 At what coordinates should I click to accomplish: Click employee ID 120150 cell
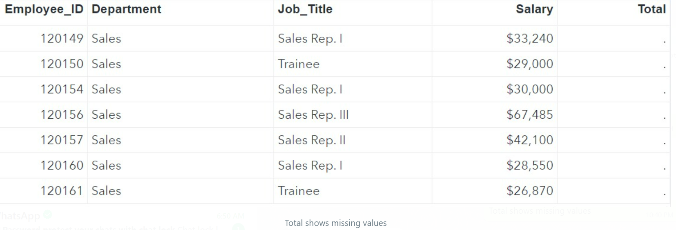(x=62, y=64)
